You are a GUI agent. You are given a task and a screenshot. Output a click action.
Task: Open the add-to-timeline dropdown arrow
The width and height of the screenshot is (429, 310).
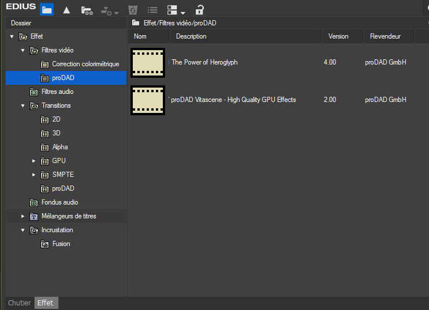coord(117,13)
